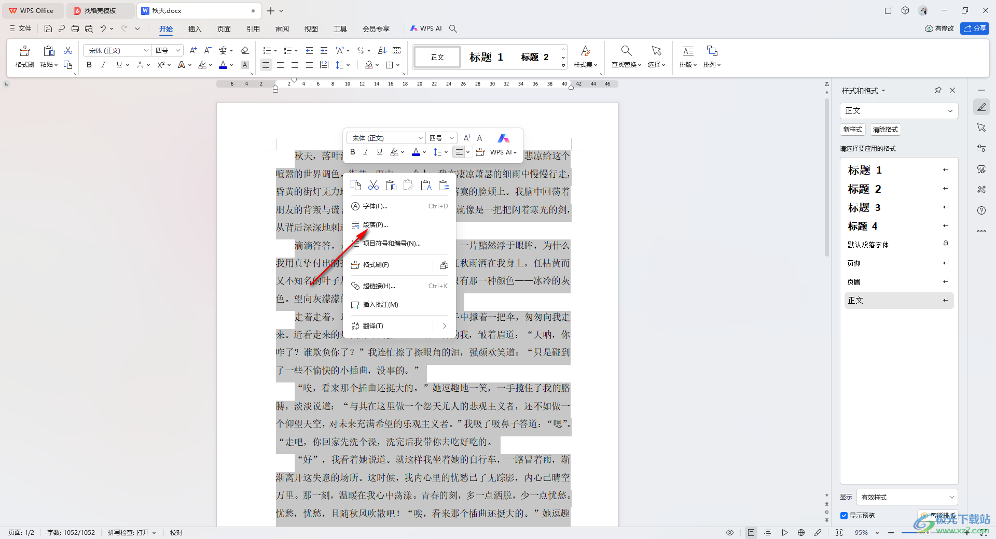996x539 pixels.
Task: Toggle Italic in the ribbon
Action: 103,65
